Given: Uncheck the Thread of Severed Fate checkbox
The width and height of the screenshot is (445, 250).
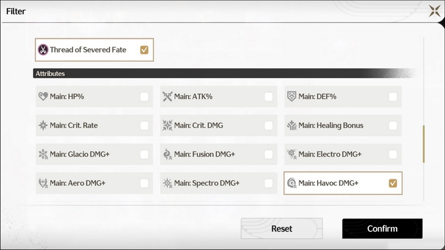Looking at the screenshot, I should (x=144, y=50).
